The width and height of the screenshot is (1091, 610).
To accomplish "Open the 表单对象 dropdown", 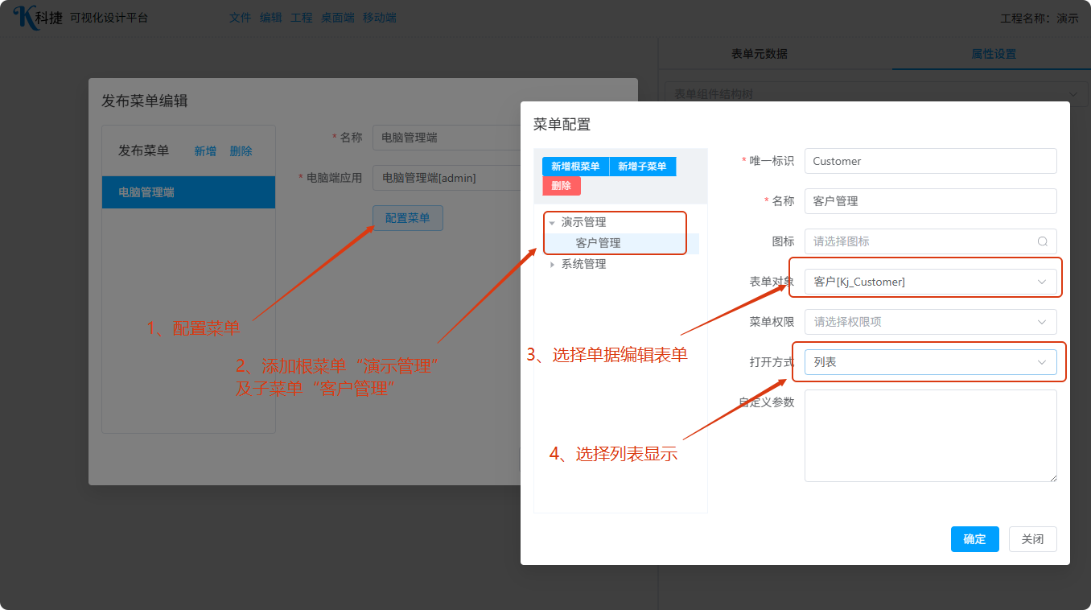I will pyautogui.click(x=930, y=282).
